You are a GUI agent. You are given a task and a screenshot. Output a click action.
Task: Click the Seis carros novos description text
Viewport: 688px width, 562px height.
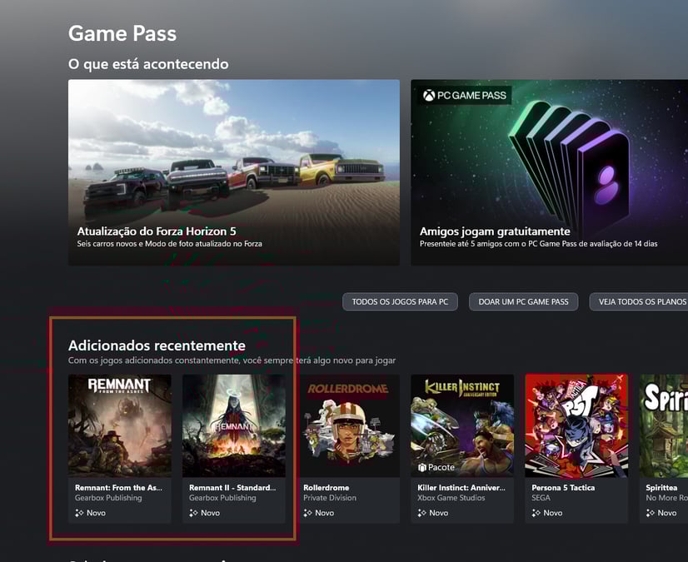click(x=170, y=243)
